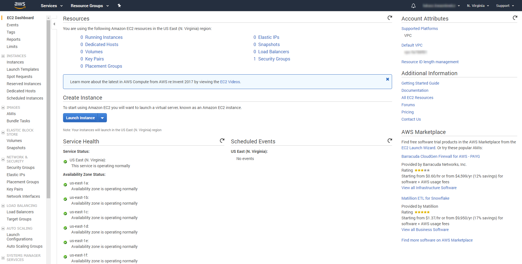522x264 pixels.
Task: Open Tags in sidebar
Action: coord(11,32)
